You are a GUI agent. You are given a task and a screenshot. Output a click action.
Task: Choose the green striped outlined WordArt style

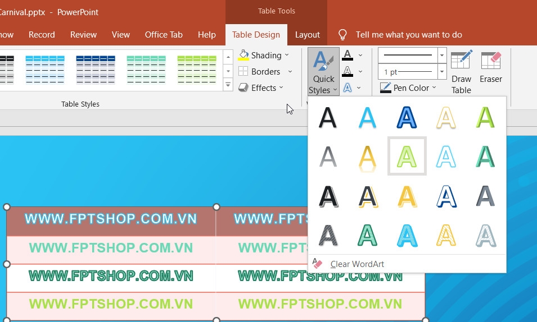[367, 235]
